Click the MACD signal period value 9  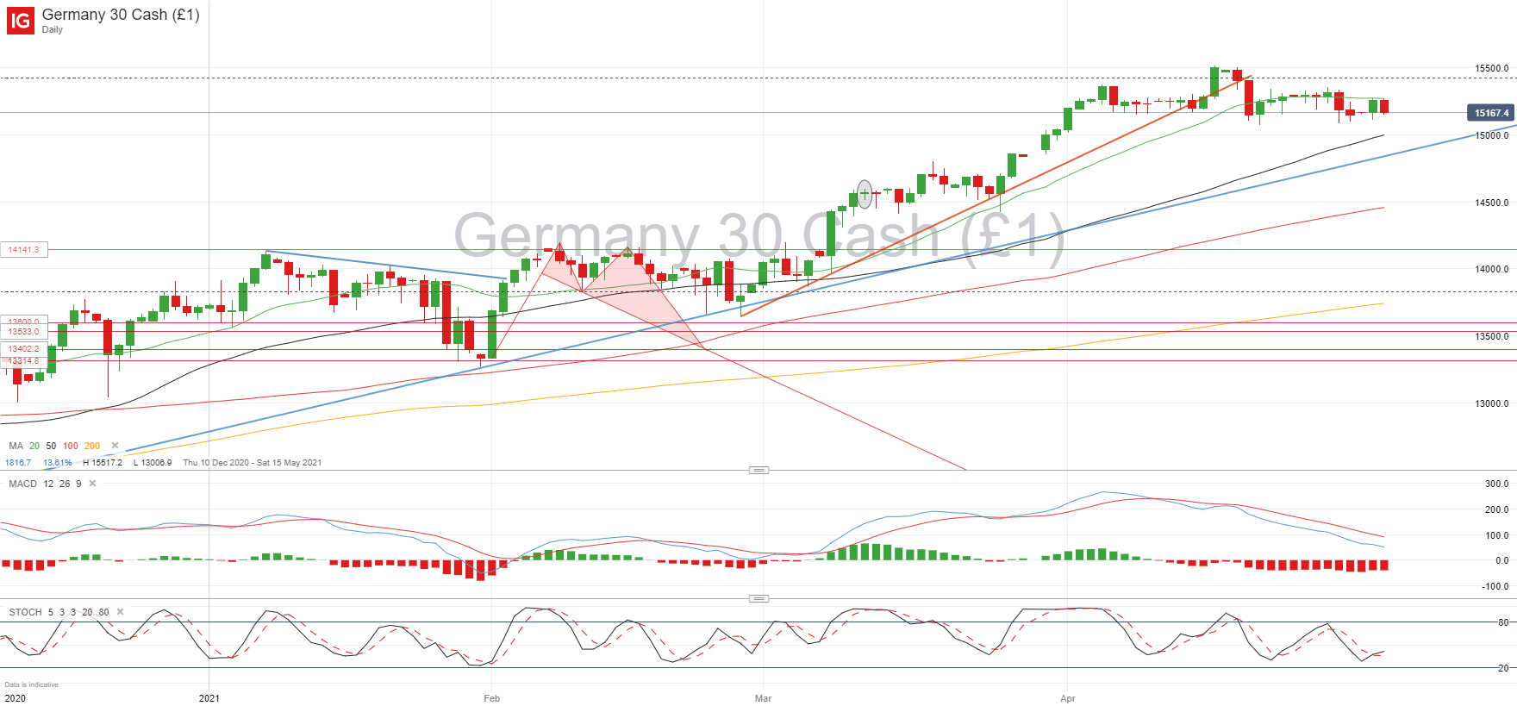pyautogui.click(x=78, y=484)
